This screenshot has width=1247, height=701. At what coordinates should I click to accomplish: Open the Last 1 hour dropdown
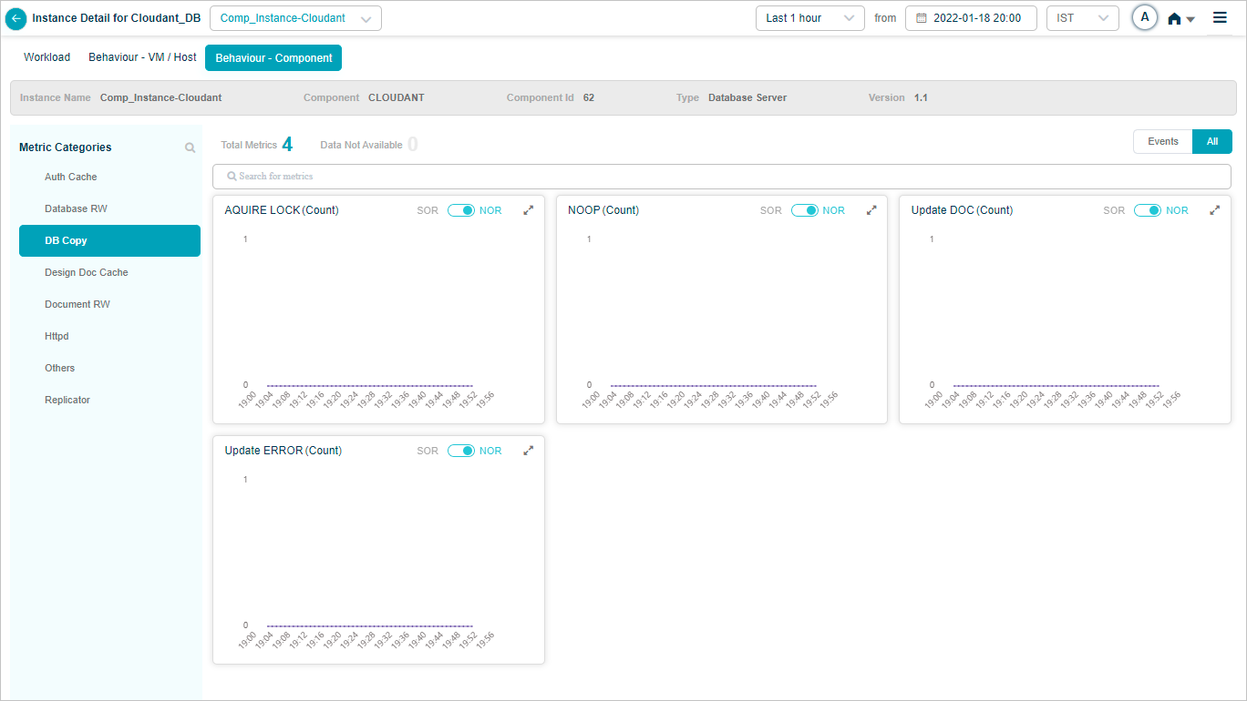[x=809, y=18]
